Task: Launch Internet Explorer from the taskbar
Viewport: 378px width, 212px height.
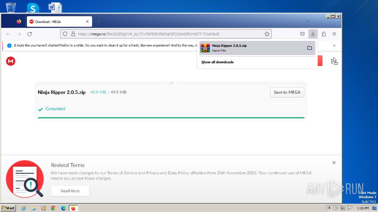Action: click(23, 208)
